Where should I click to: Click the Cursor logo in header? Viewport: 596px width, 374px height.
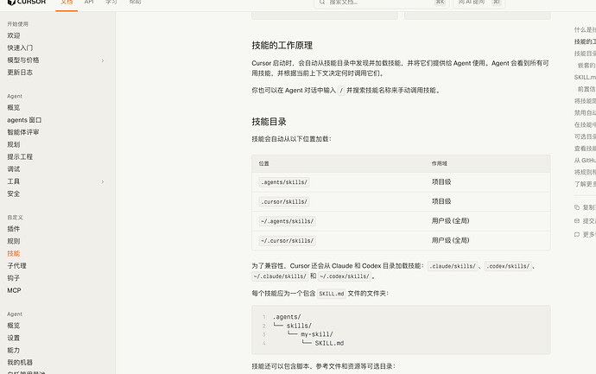[27, 3]
